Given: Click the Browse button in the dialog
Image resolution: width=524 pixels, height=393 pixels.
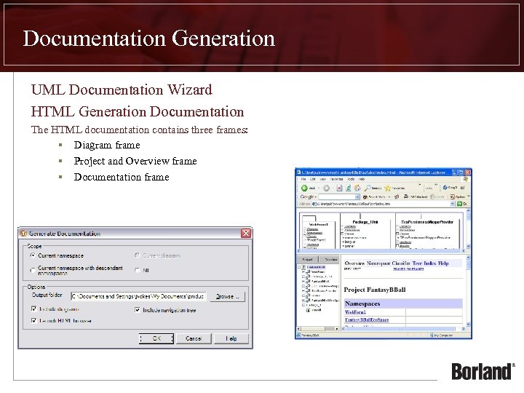Looking at the screenshot, I should [228, 296].
